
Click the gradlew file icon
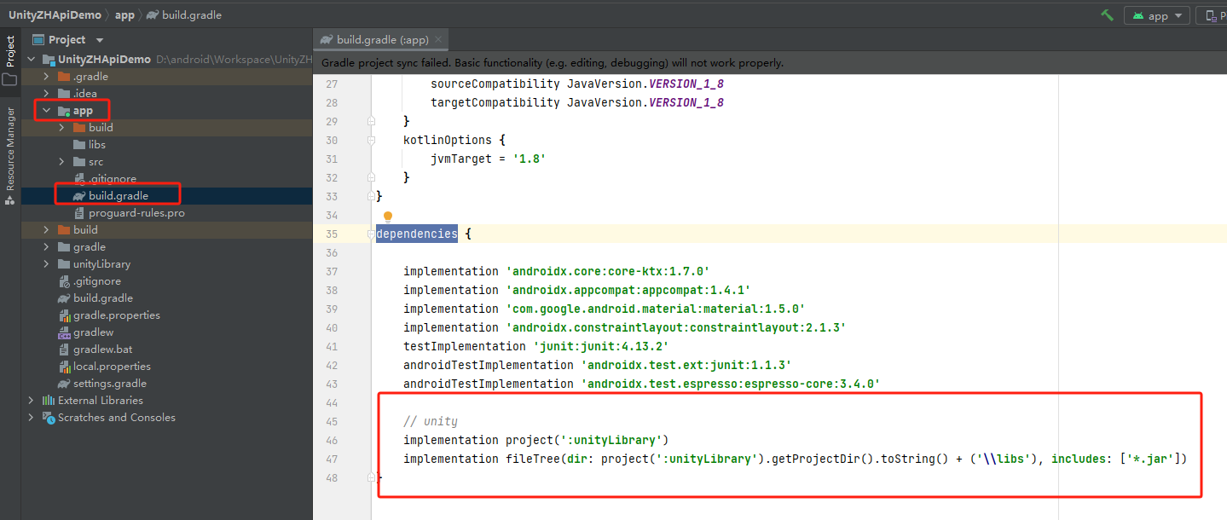tap(64, 332)
